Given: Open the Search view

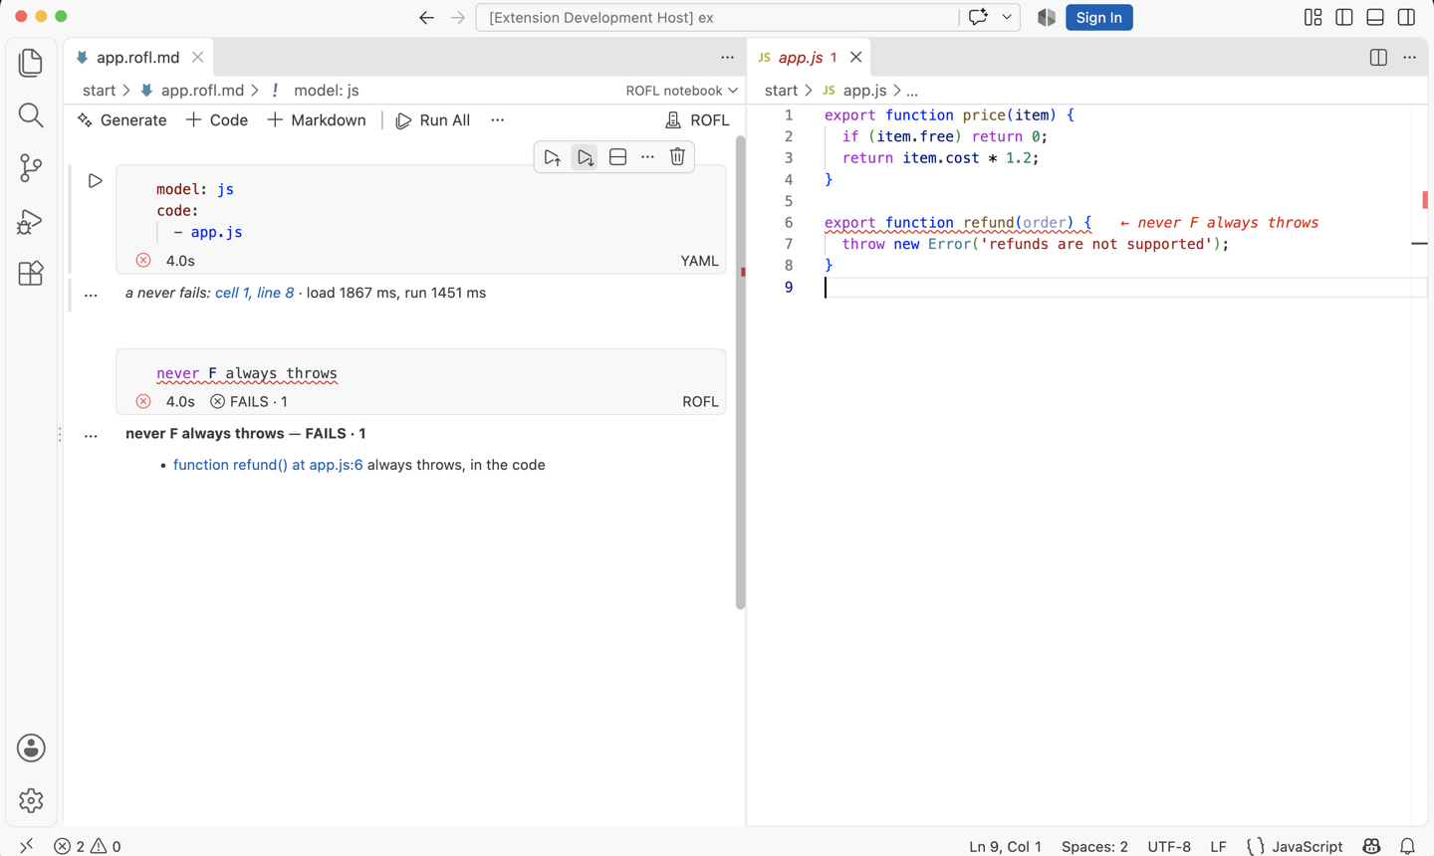Looking at the screenshot, I should [x=31, y=115].
